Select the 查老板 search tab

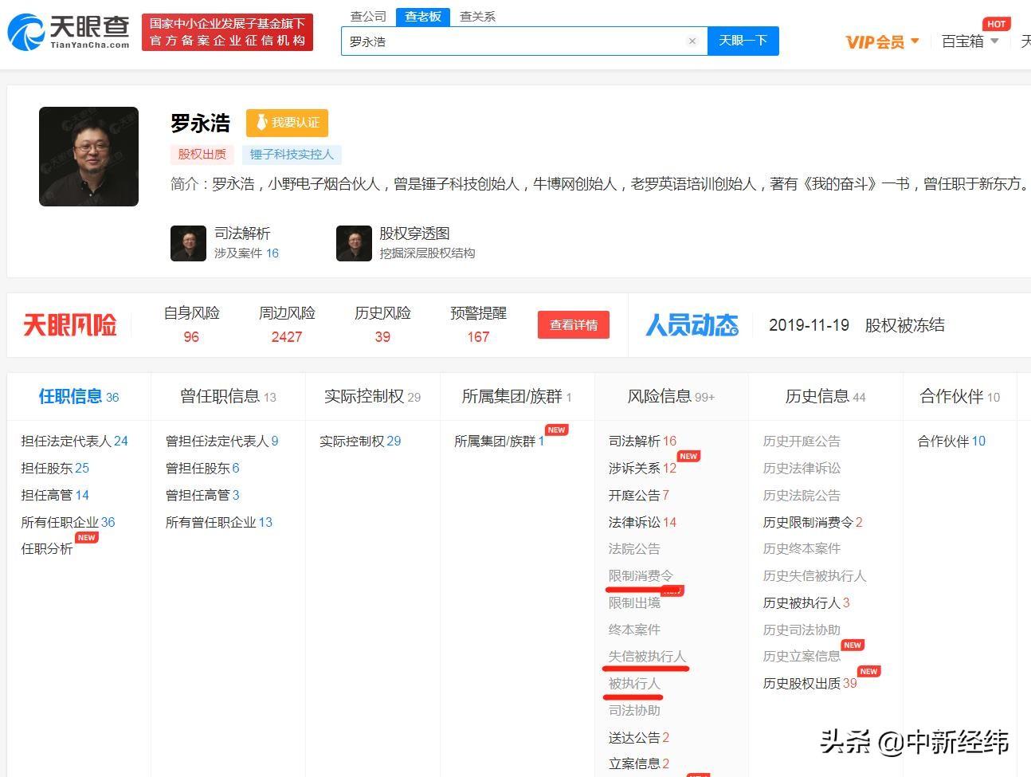click(x=422, y=16)
